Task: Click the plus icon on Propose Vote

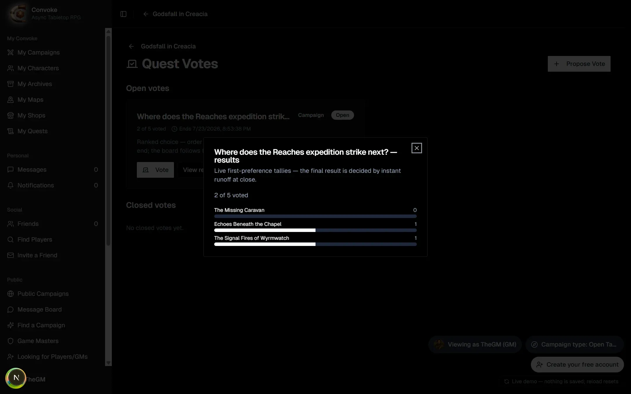Action: pos(557,64)
